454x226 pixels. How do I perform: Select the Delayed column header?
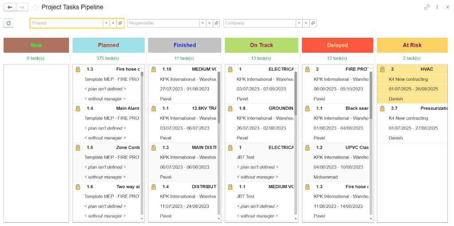click(x=337, y=45)
